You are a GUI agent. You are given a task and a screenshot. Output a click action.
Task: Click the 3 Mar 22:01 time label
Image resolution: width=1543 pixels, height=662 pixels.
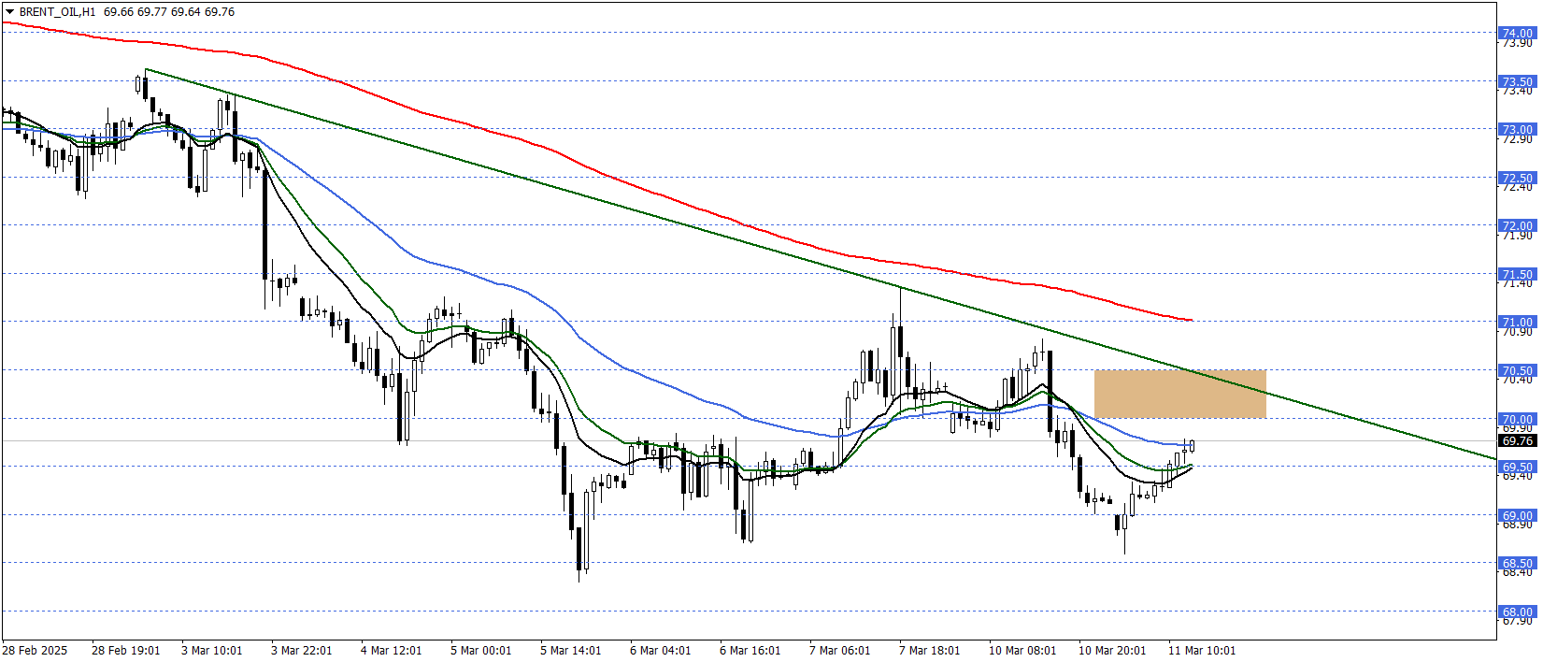(302, 650)
